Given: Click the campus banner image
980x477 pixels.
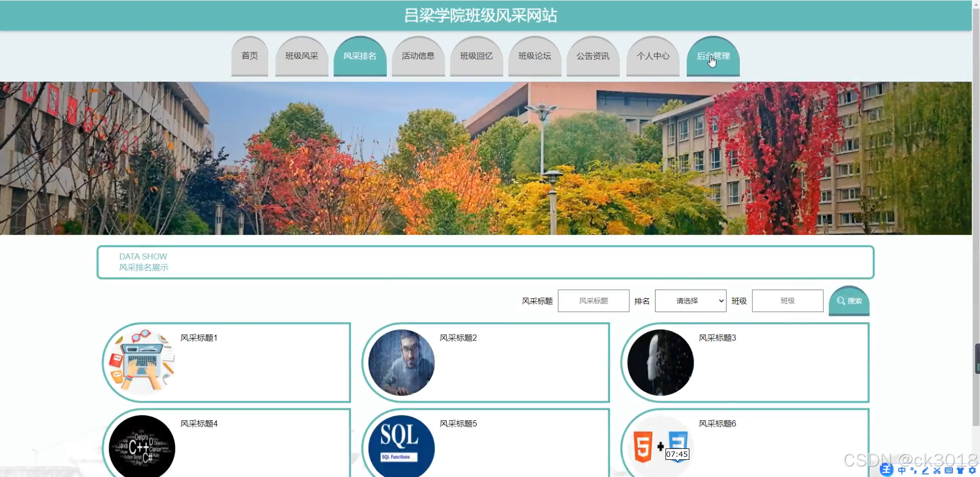Looking at the screenshot, I should pyautogui.click(x=486, y=158).
